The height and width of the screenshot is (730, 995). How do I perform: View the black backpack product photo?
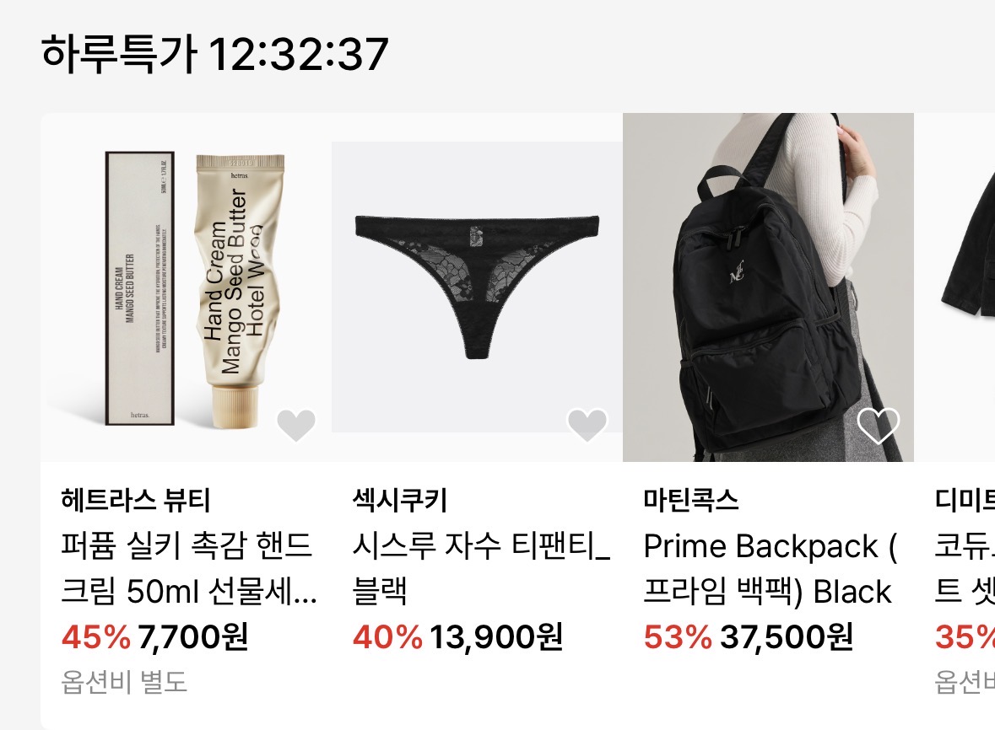[769, 287]
